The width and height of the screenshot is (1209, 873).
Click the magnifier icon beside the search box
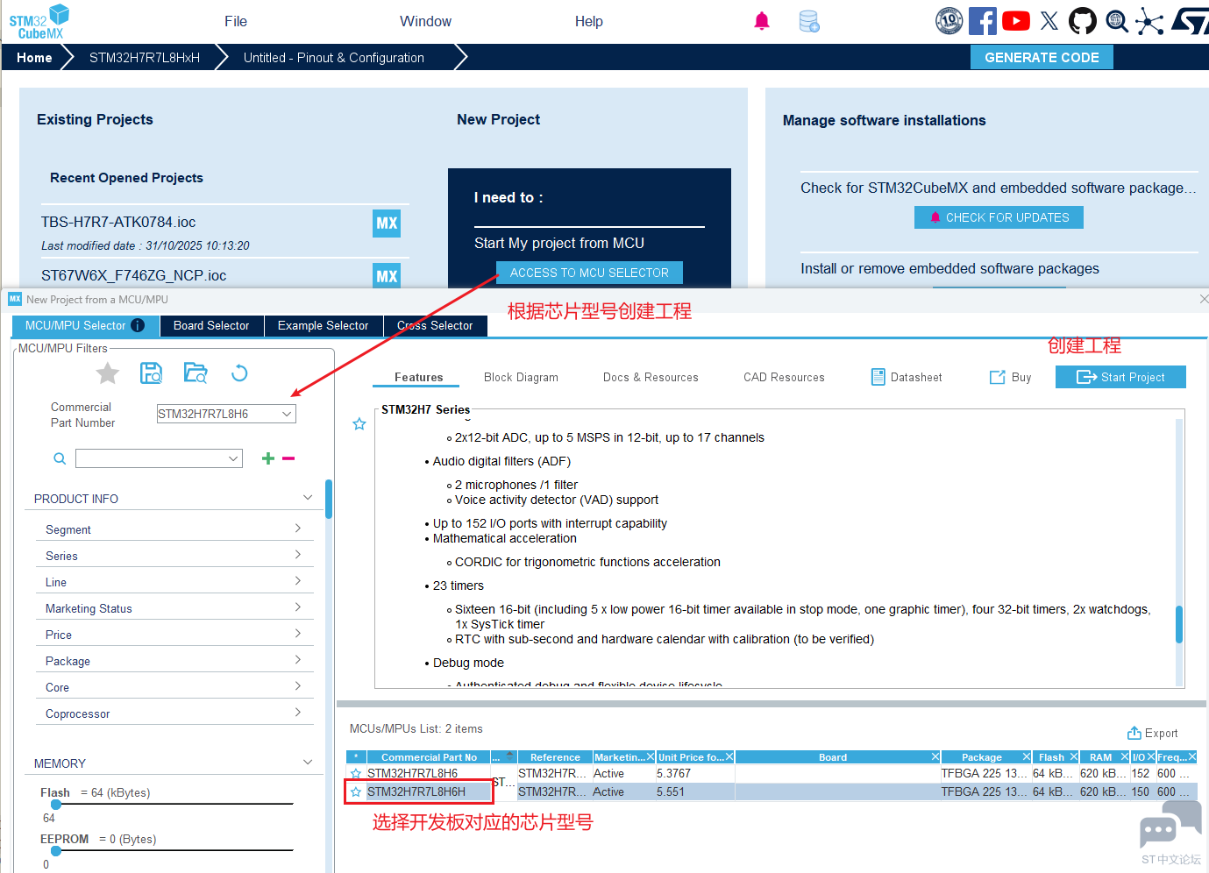click(60, 458)
